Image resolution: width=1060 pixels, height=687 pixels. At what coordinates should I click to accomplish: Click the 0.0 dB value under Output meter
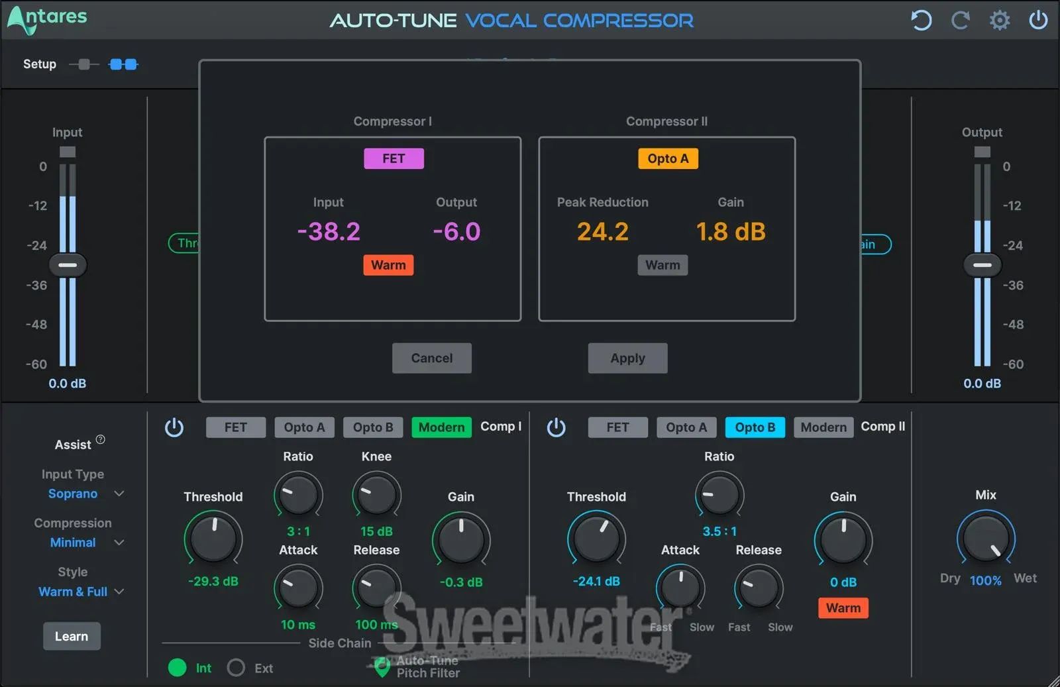tap(982, 384)
